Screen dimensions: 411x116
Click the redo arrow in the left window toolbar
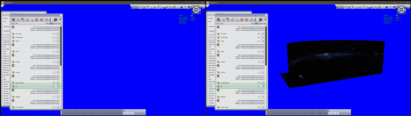tap(137, 7)
